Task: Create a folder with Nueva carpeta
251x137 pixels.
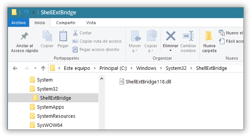Action: [209, 42]
